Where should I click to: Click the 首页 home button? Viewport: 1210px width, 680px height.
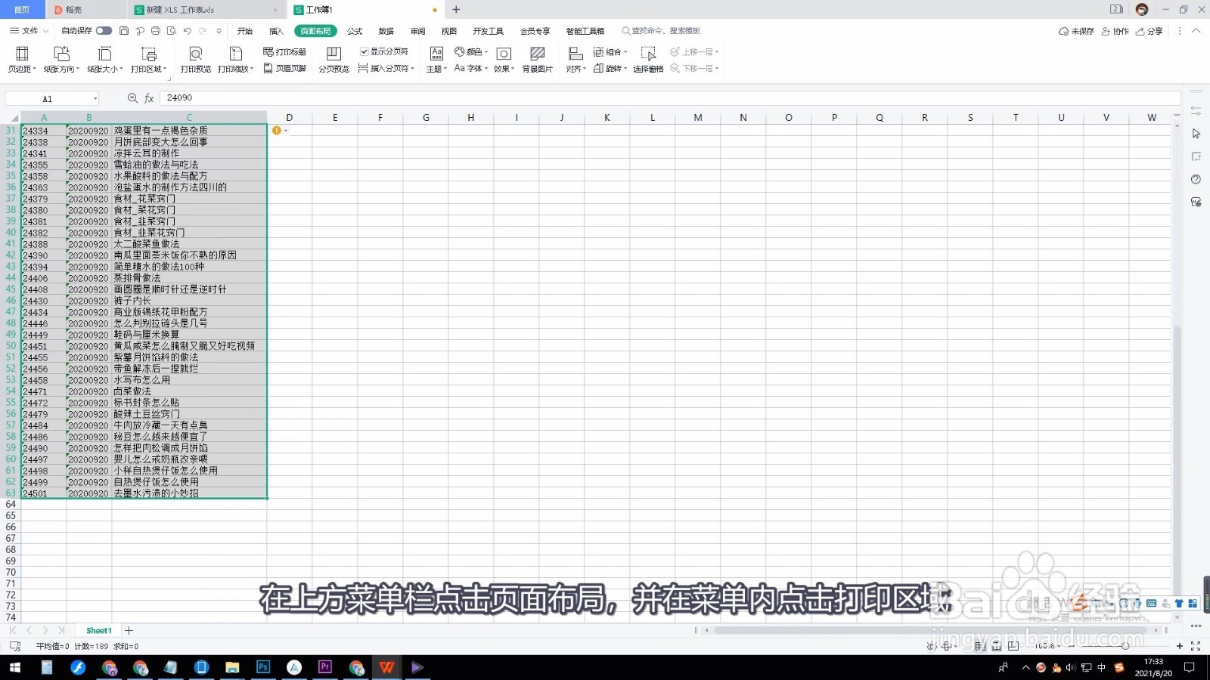click(x=22, y=10)
